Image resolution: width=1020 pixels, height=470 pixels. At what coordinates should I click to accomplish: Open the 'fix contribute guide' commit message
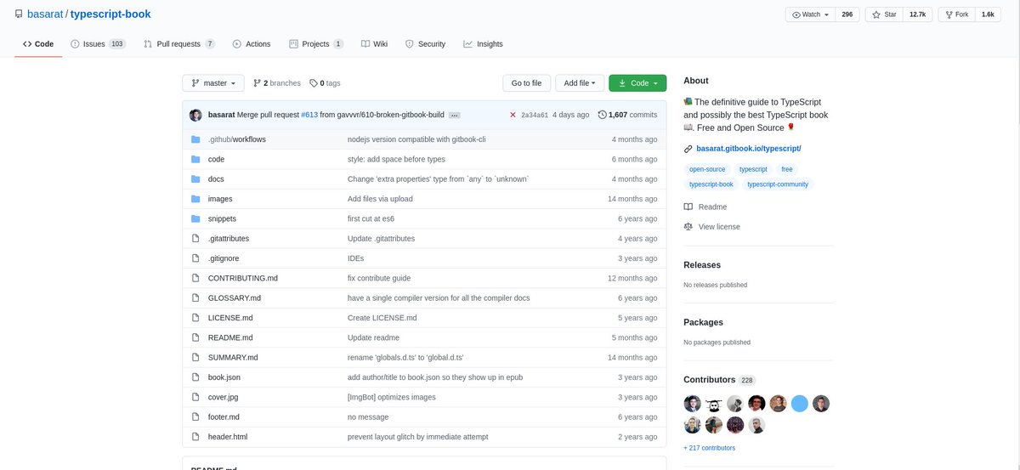click(x=379, y=278)
